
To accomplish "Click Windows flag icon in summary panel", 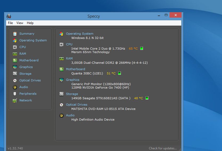I will click(x=61, y=34).
